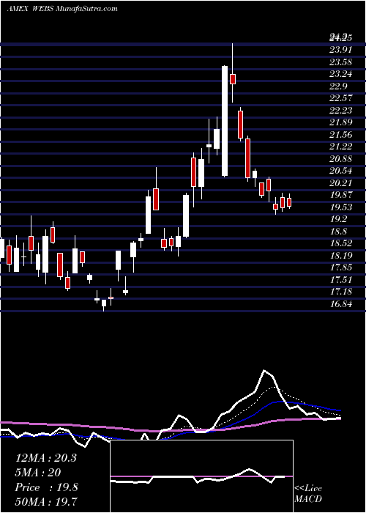Click the 19.87 price axis label
The image size is (366, 513).
(x=340, y=195)
